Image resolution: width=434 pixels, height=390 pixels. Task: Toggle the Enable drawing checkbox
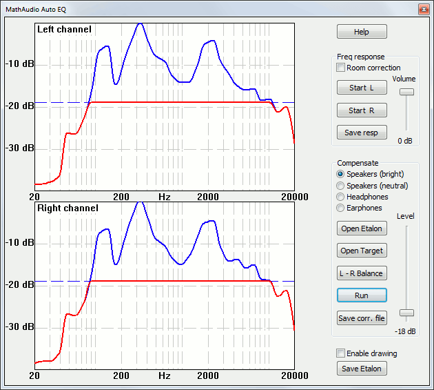click(340, 353)
